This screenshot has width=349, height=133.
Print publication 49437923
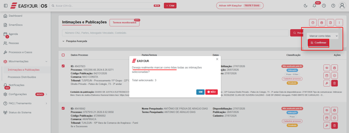tap(335, 68)
